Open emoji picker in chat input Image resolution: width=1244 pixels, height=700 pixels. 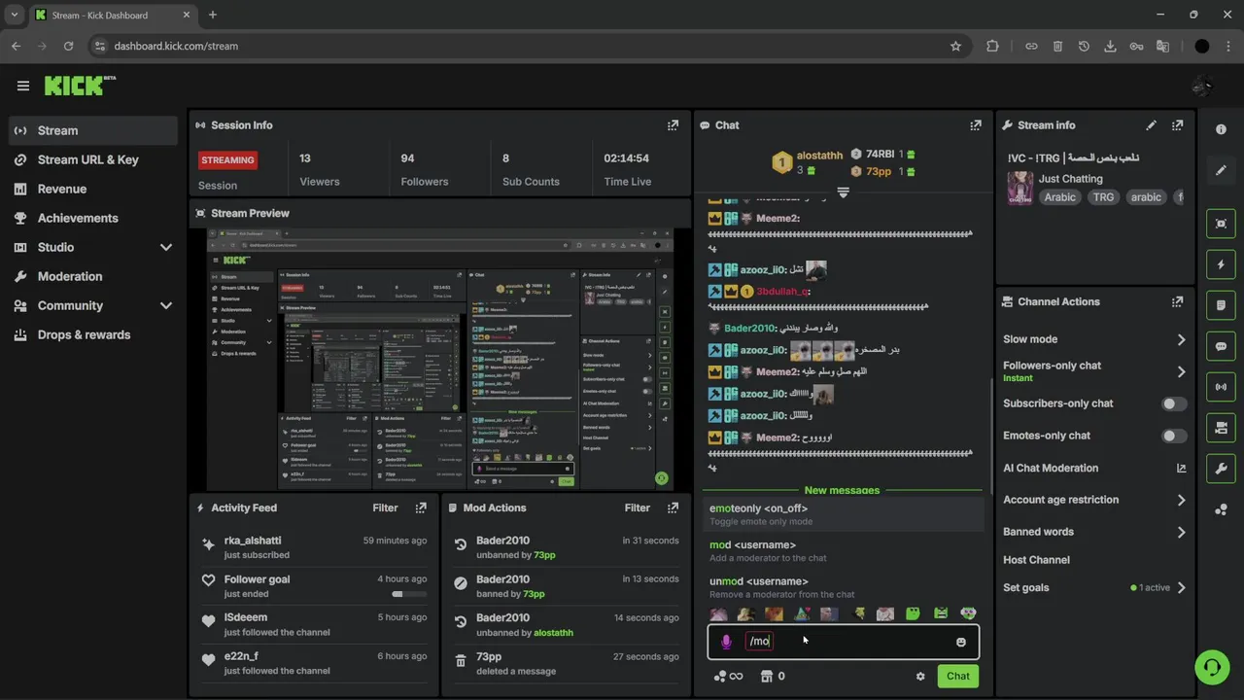961,642
